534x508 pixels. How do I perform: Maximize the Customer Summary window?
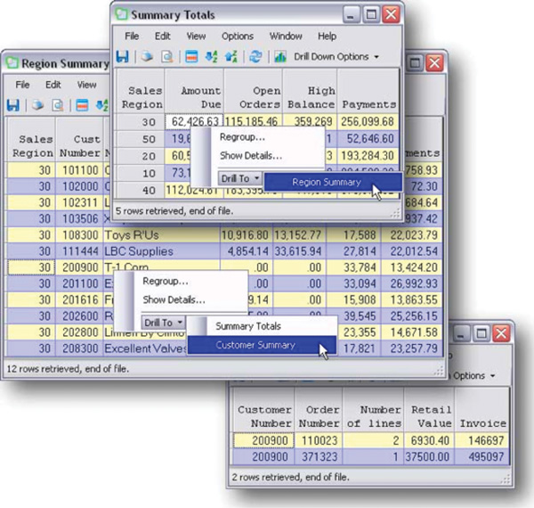(x=481, y=333)
